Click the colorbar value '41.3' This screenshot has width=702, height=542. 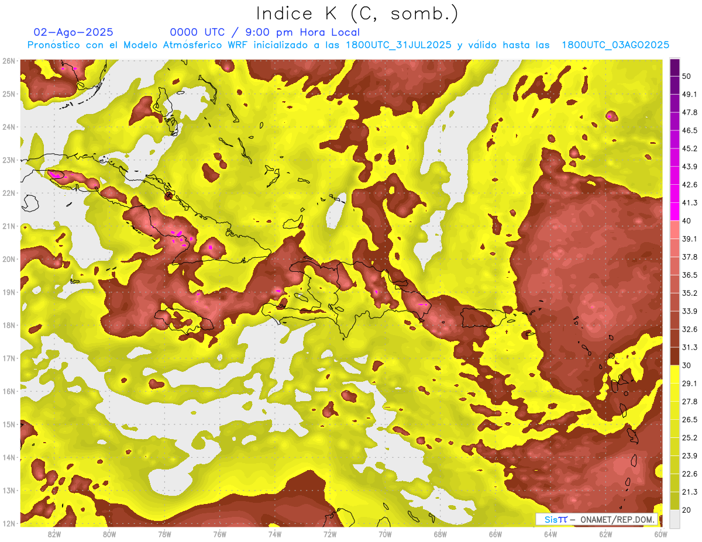(x=690, y=203)
